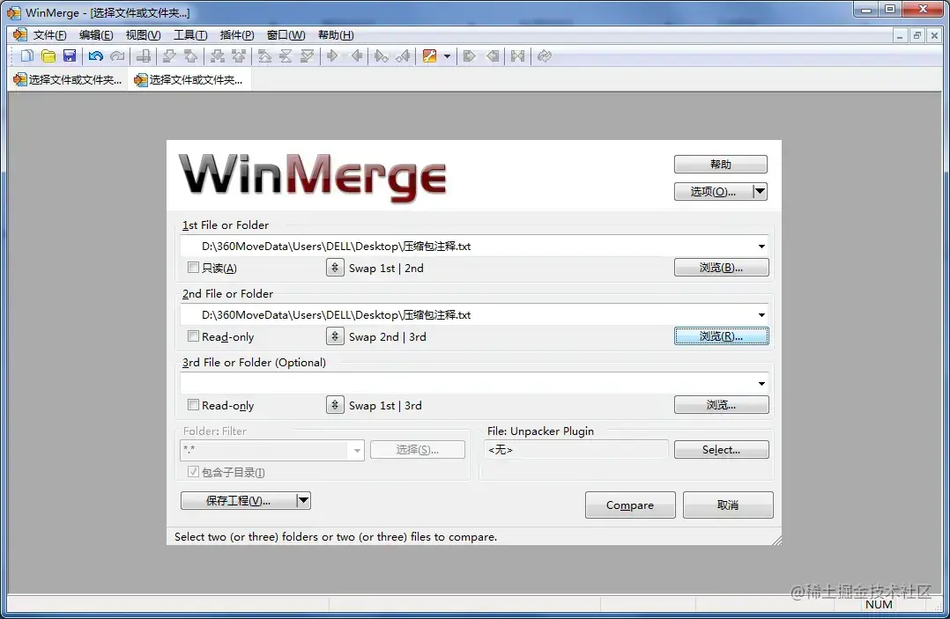
Task: Click the WinMerge icon left of 文件 menu
Action: click(20, 35)
